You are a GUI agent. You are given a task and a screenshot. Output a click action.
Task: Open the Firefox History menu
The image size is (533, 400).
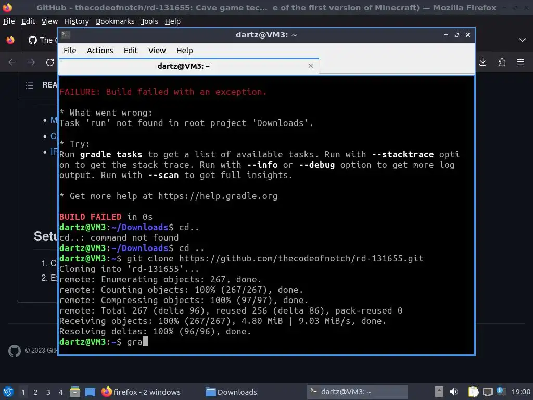pyautogui.click(x=77, y=21)
